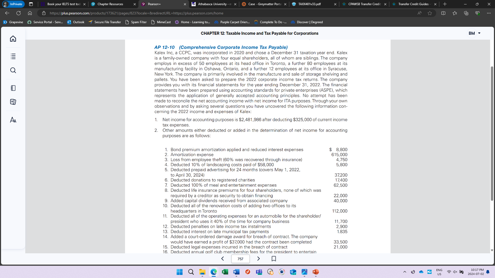The width and height of the screenshot is (495, 278).
Task: Go to the next page with the arrow
Action: [259, 259]
